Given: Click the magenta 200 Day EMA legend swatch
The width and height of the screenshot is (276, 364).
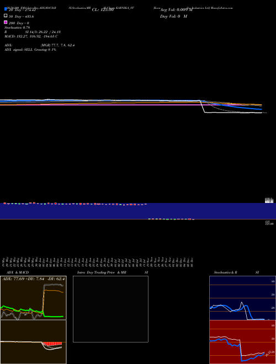Looking at the screenshot, I should click(x=6, y=22).
